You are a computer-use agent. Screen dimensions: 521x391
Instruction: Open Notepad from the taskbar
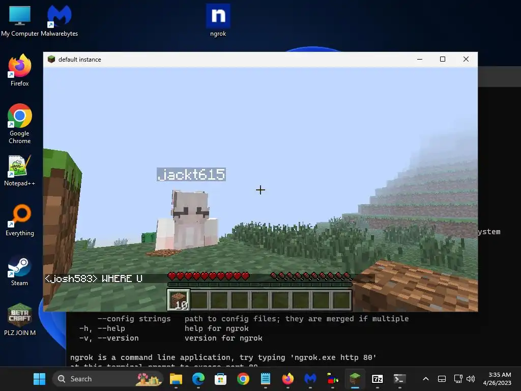[266, 379]
